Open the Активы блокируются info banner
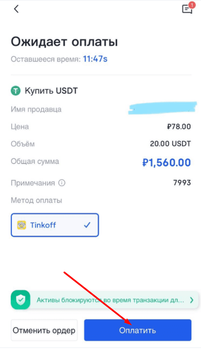 click(x=105, y=300)
